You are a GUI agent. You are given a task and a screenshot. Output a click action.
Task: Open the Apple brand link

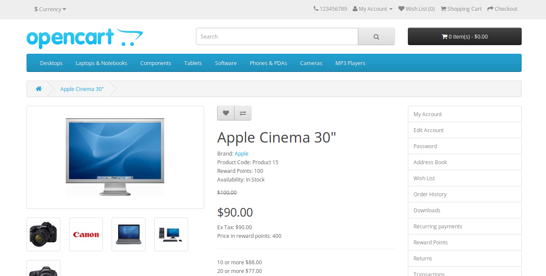tap(242, 153)
